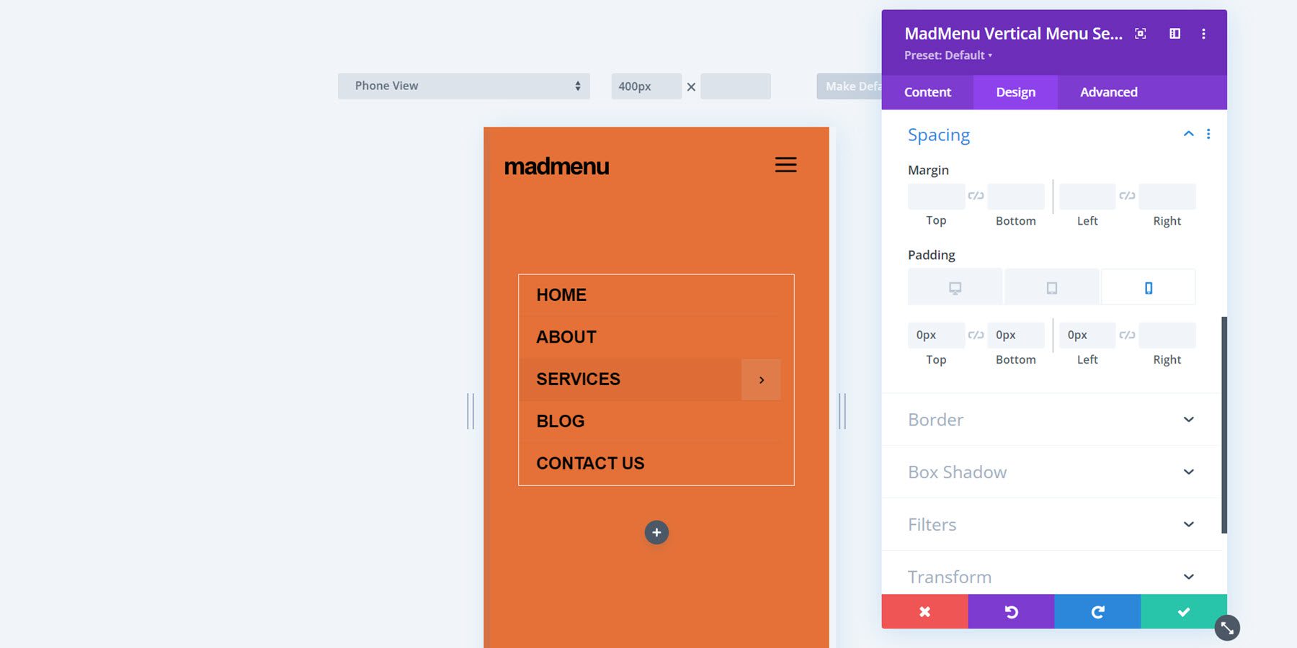Expand the Border section
This screenshot has height=648, width=1297.
pos(1048,419)
